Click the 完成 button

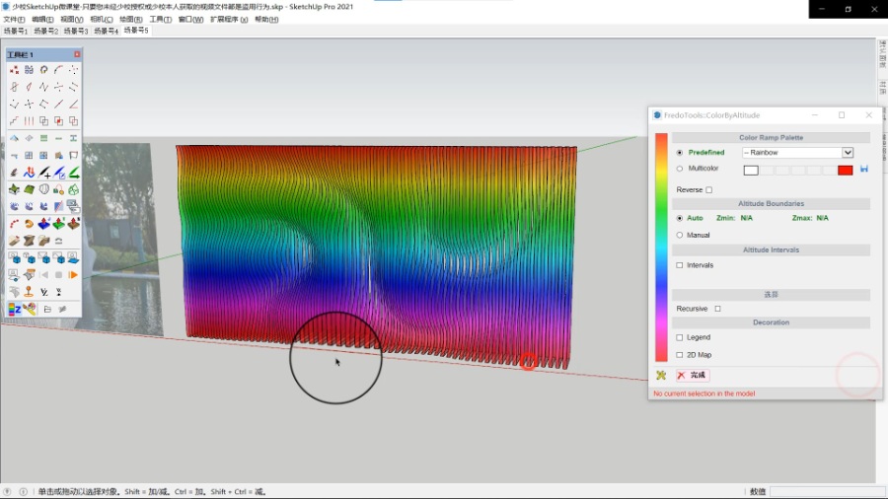point(692,375)
